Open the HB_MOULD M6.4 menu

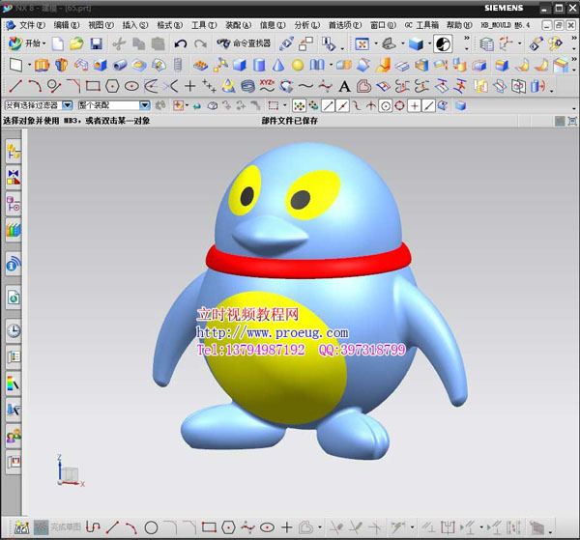coord(506,25)
